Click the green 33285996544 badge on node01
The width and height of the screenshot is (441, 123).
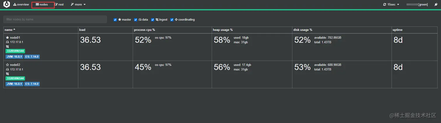click(x=15, y=51)
